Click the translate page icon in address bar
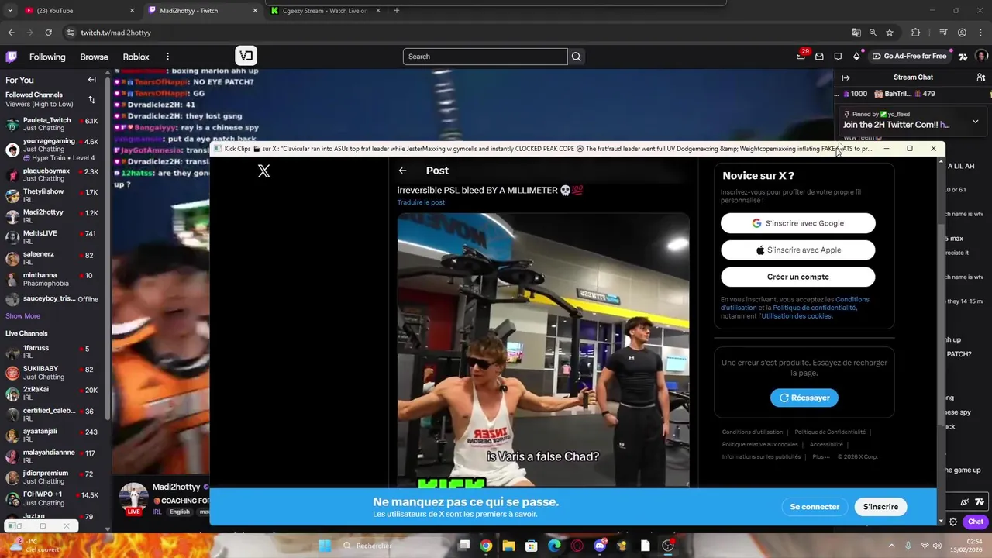 click(856, 33)
